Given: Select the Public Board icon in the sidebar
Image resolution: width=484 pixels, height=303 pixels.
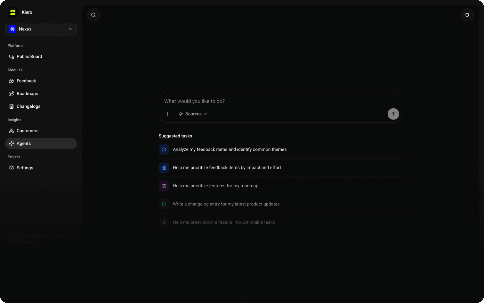Looking at the screenshot, I should [x=11, y=56].
